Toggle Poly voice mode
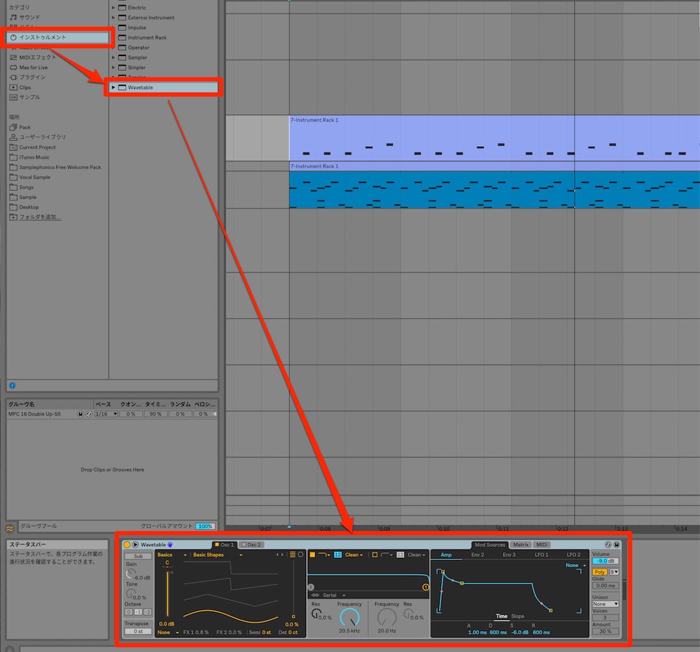The height and width of the screenshot is (652, 700). [600, 572]
